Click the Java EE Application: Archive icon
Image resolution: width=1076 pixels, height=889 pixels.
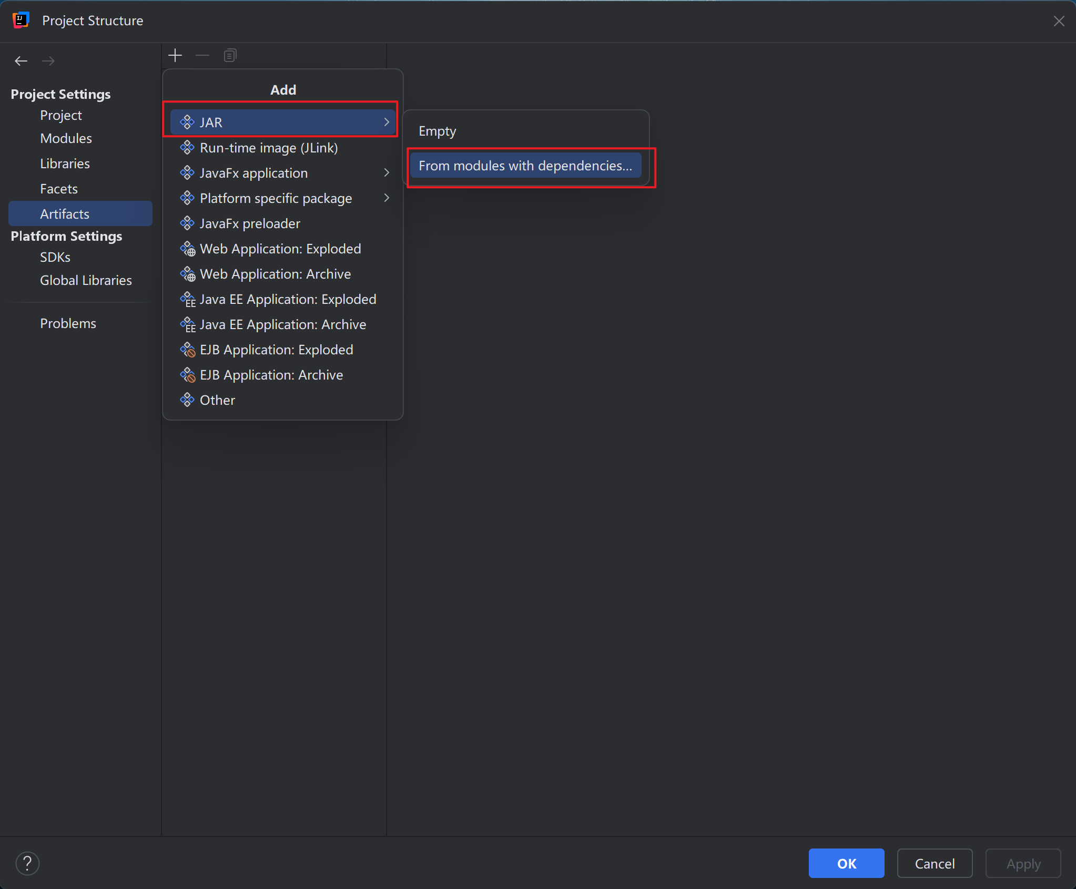click(187, 325)
